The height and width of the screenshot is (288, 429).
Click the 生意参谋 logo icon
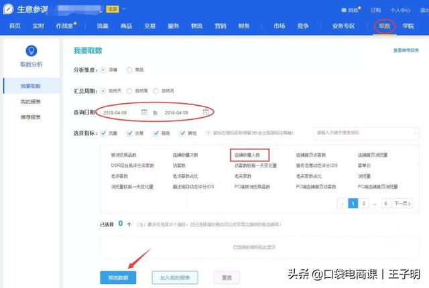[x=8, y=9]
